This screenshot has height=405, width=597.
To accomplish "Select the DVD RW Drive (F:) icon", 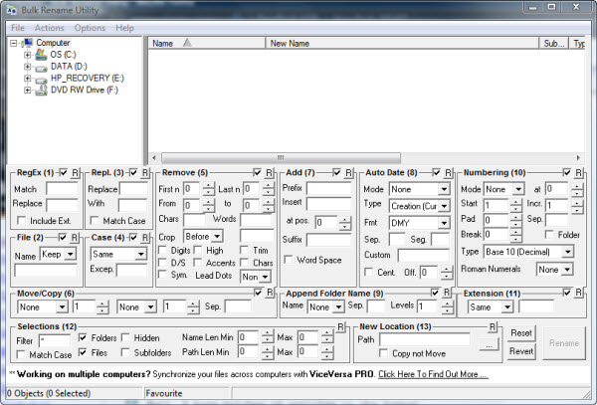I will (x=41, y=91).
